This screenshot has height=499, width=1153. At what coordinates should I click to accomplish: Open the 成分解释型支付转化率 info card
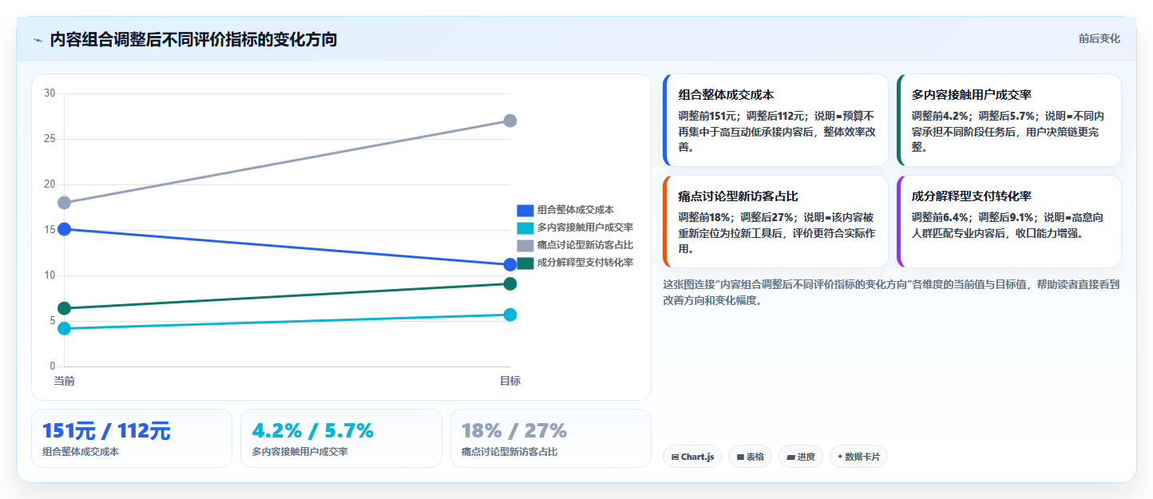pos(1008,221)
